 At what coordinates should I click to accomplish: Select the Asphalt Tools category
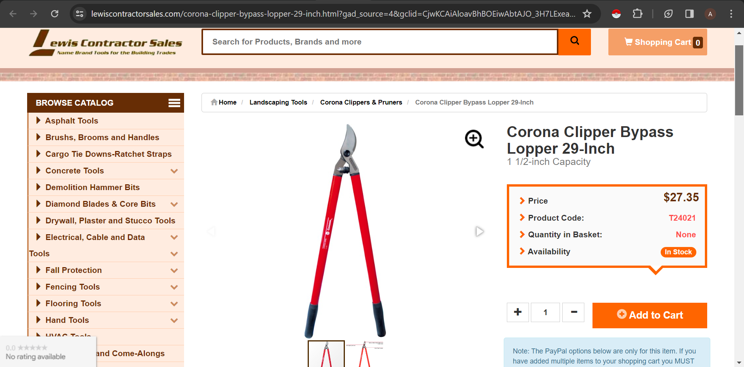(x=72, y=121)
